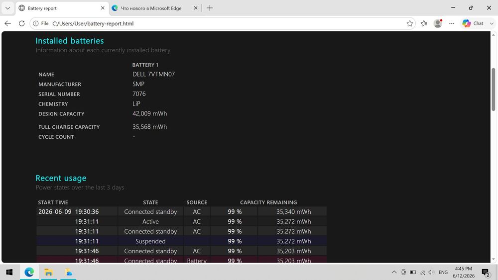498x280 pixels.
Task: Switch to Что нового в Microsoft Edge tab
Action: (x=151, y=8)
